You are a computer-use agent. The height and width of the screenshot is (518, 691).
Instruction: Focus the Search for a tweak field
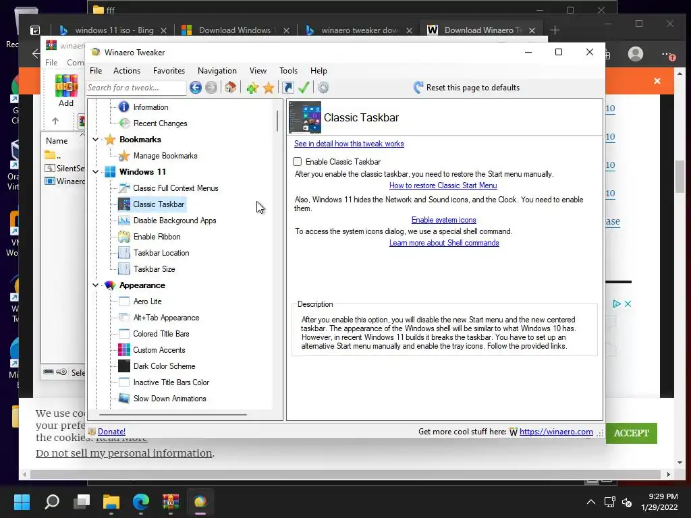pos(136,88)
